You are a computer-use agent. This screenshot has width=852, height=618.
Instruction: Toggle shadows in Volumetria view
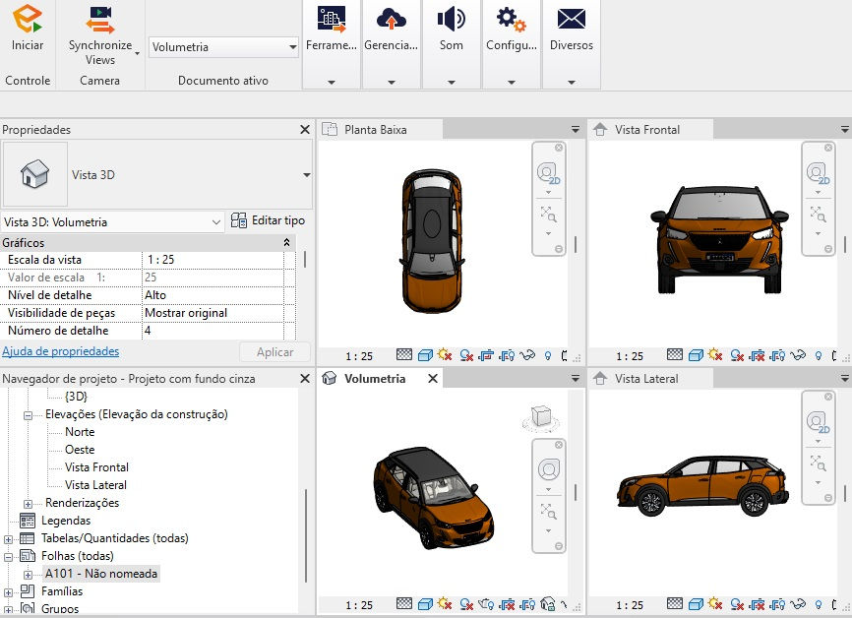(466, 603)
